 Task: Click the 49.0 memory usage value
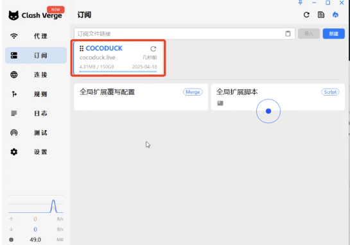point(35,240)
